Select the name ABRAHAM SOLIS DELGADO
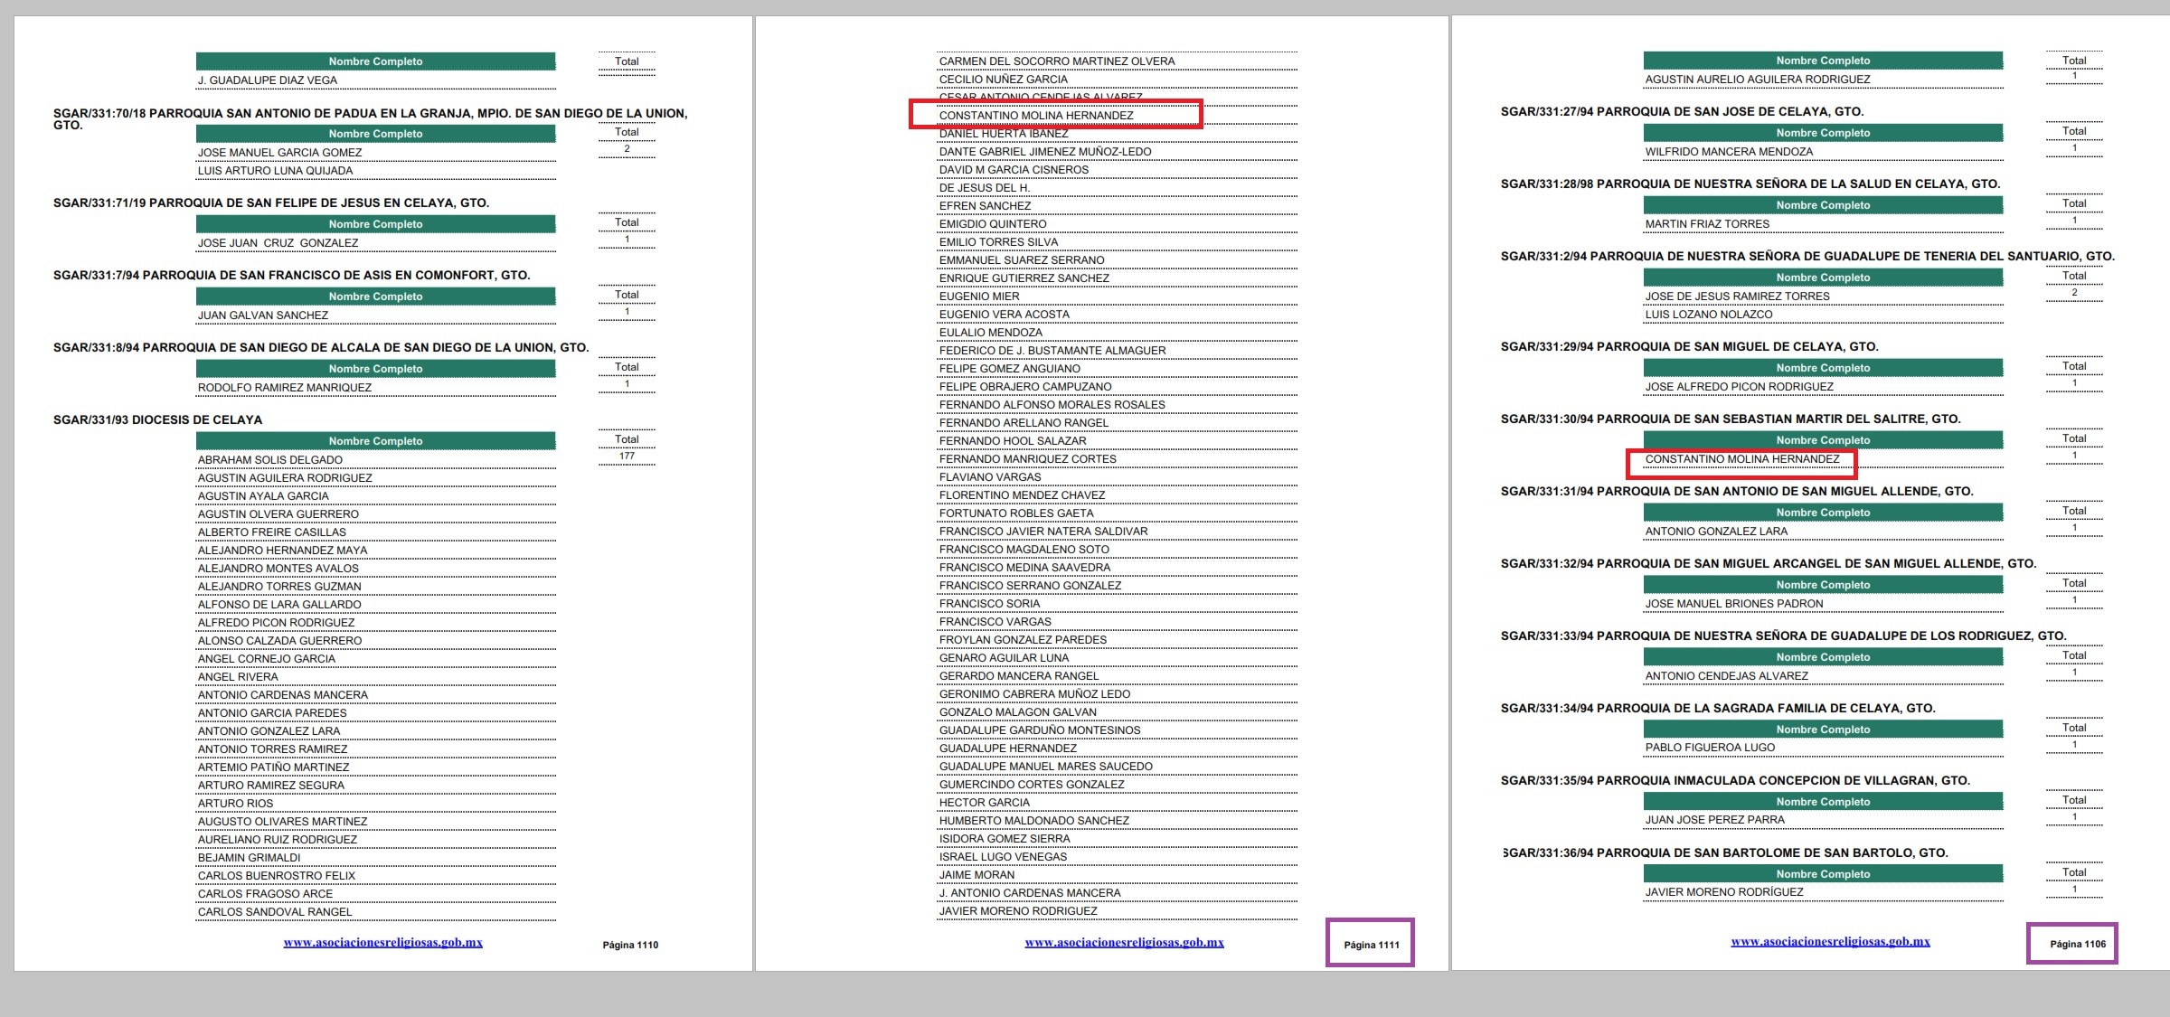 point(270,459)
